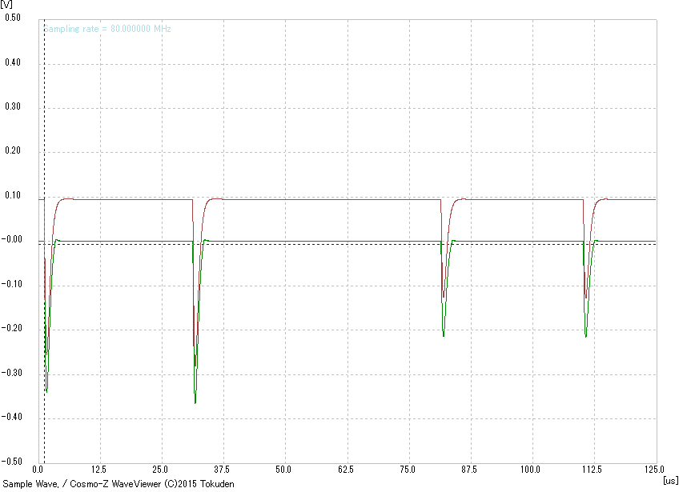Click the sampling rate text label
This screenshot has height=492, width=695.
(107, 29)
